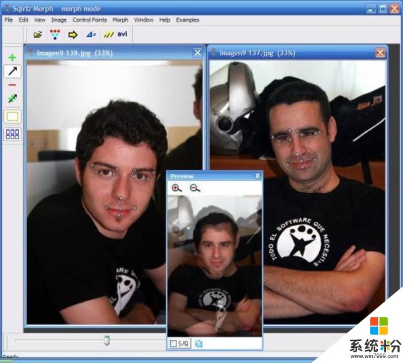Maximize the Sqirlz Morph main window
Image resolution: width=403 pixels, height=363 pixels.
coord(383,9)
